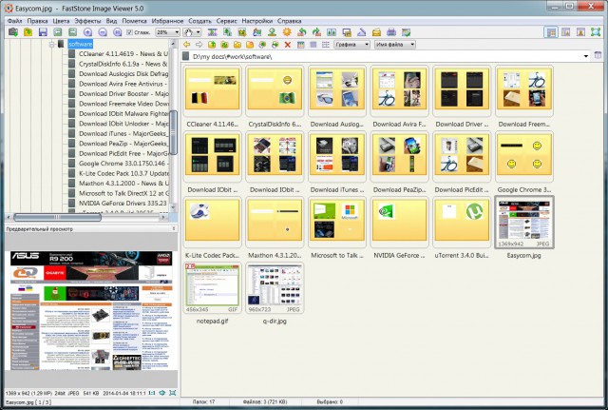The image size is (608, 410).
Task: Click the compare images icon
Action: 332,32
